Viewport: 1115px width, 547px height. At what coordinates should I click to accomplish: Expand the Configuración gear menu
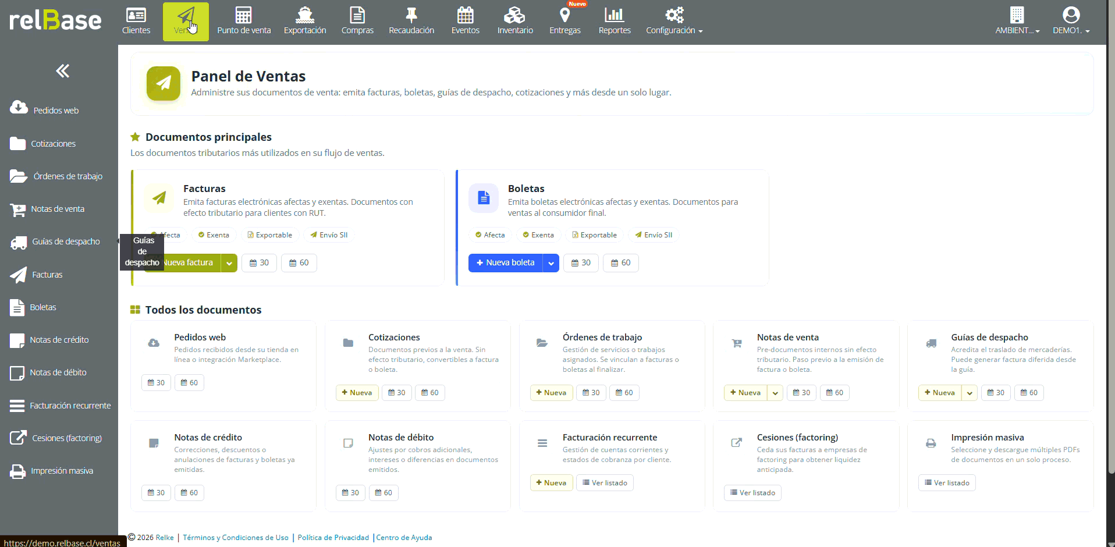674,22
